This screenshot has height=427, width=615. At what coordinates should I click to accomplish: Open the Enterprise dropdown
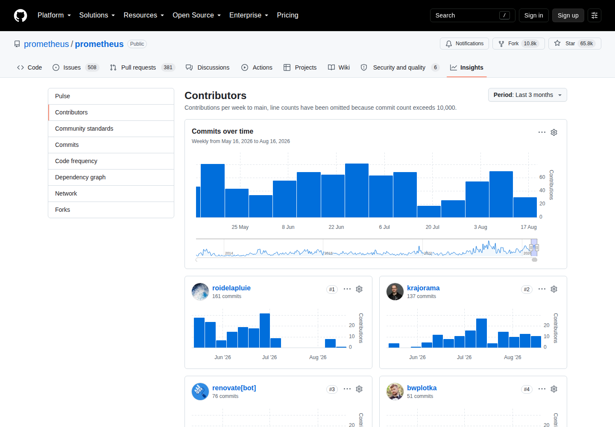249,15
